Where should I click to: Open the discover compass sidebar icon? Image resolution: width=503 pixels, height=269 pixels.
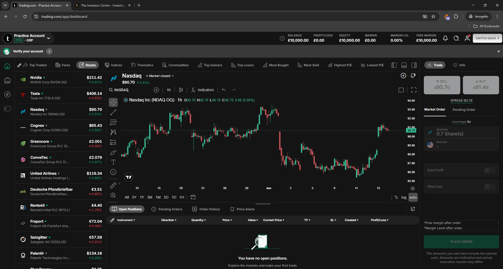7,95
